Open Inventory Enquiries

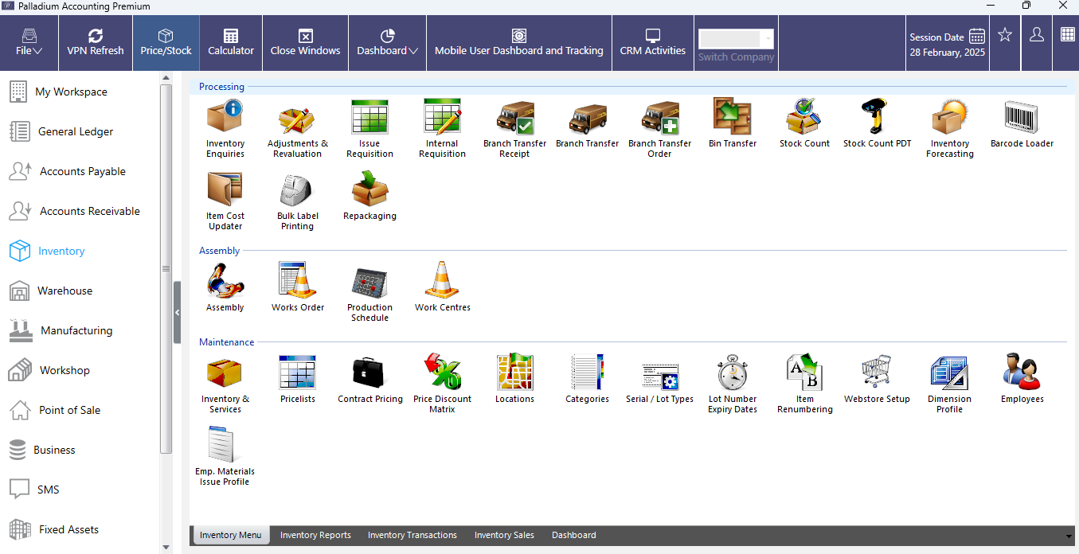[x=225, y=128]
